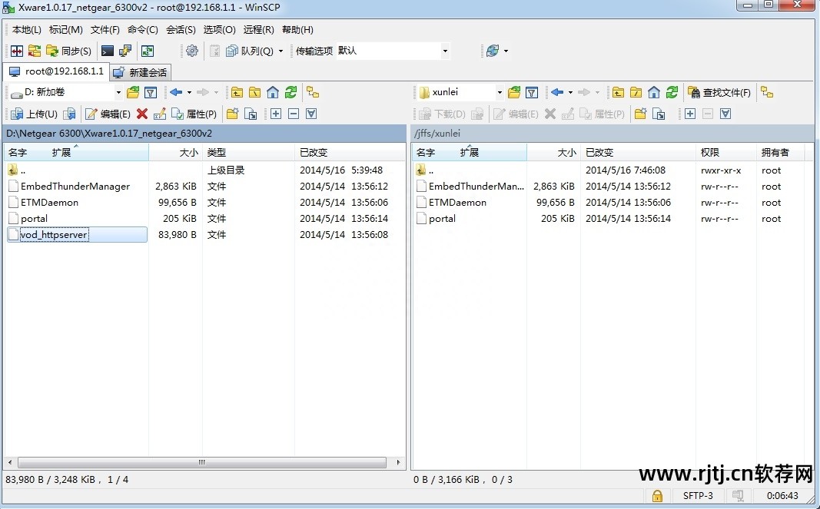Toggle the remote directory tree icon
Screen dimensions: 820x509
point(767,92)
